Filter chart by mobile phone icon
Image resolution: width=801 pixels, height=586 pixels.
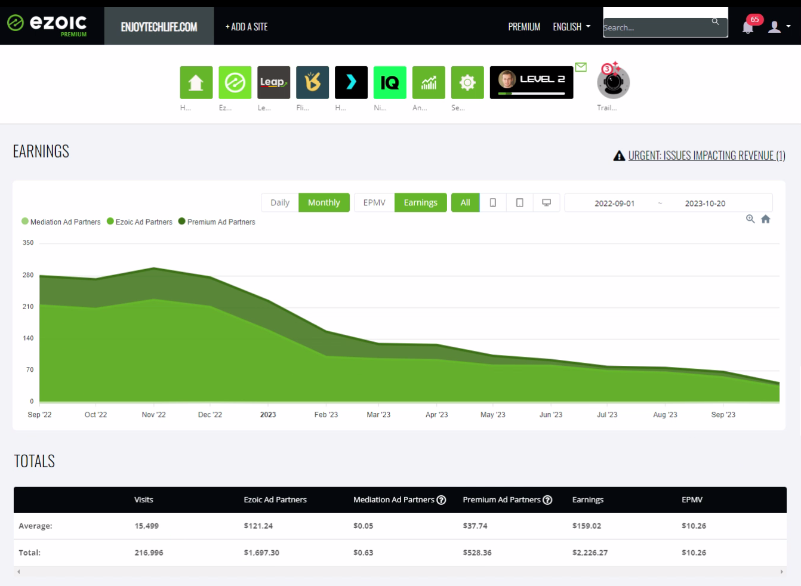click(493, 203)
